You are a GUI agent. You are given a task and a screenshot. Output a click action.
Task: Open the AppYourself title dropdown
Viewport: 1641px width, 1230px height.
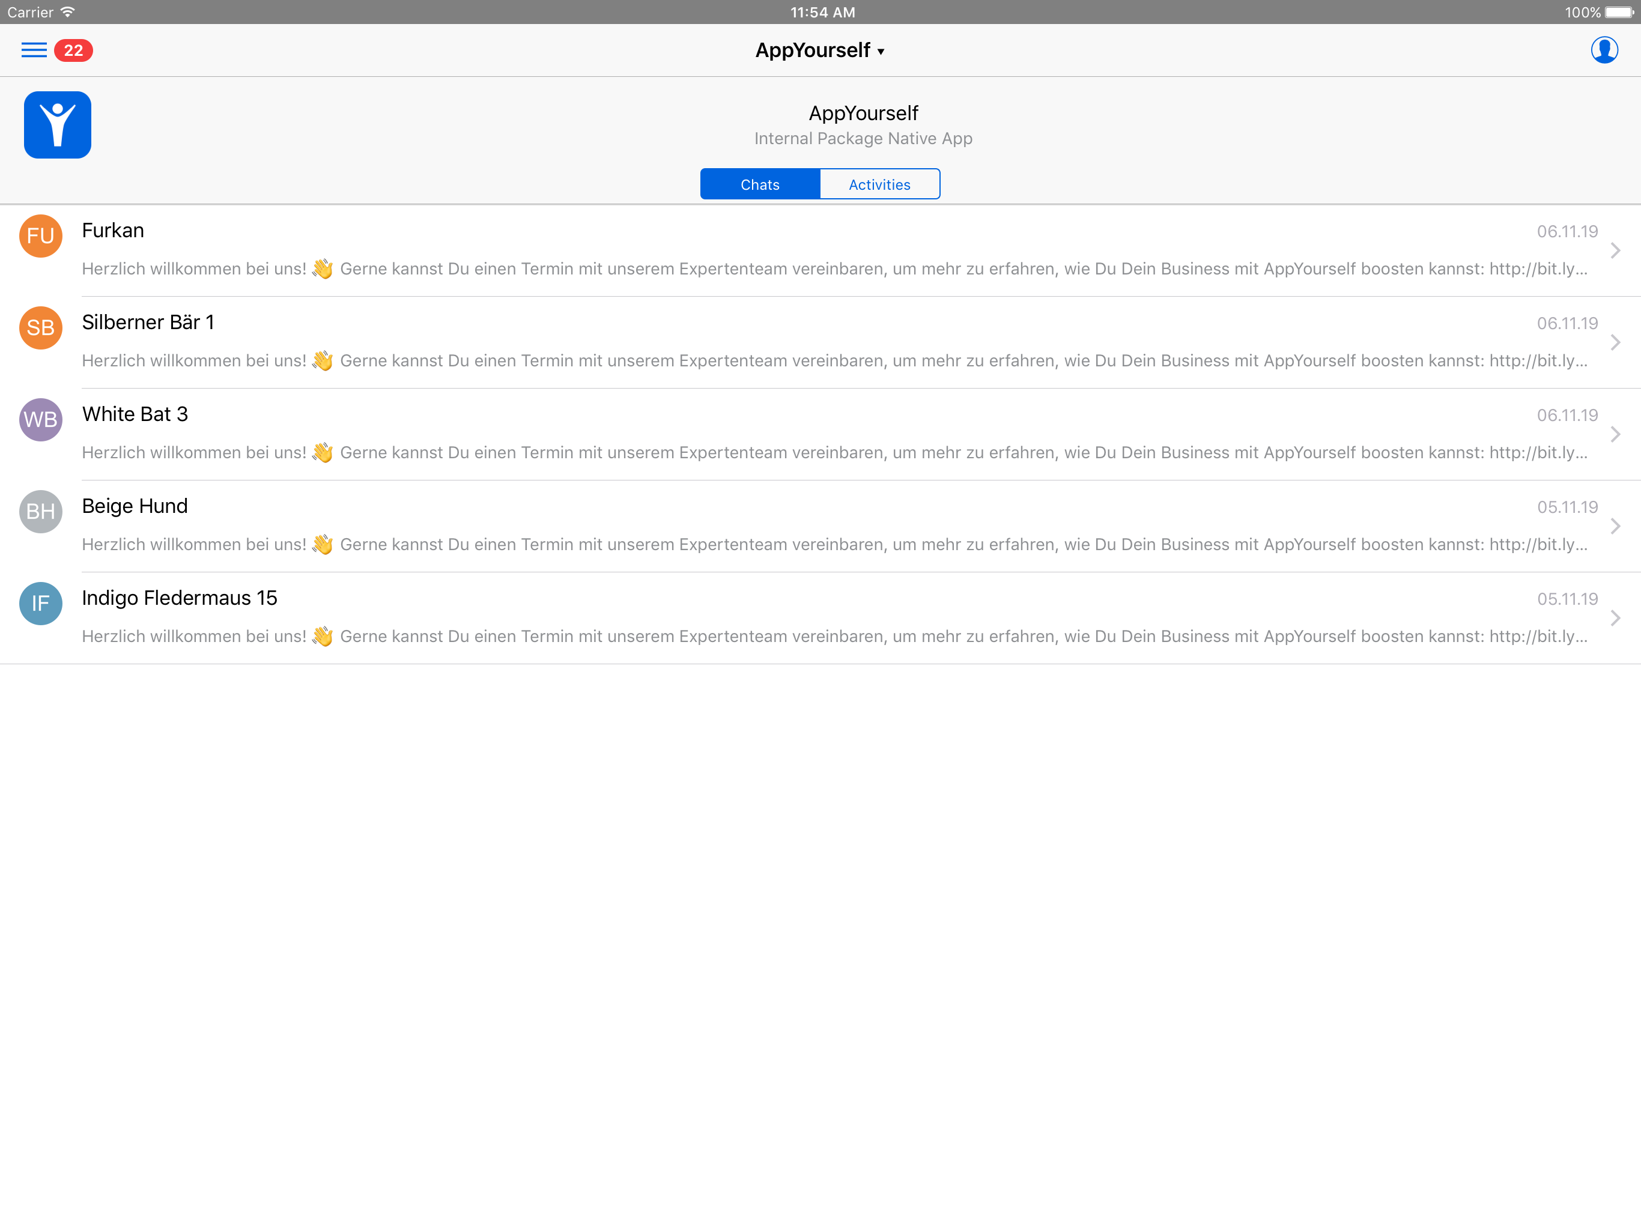(820, 50)
